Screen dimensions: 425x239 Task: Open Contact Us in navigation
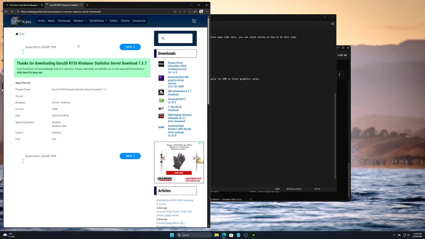pyautogui.click(x=139, y=21)
